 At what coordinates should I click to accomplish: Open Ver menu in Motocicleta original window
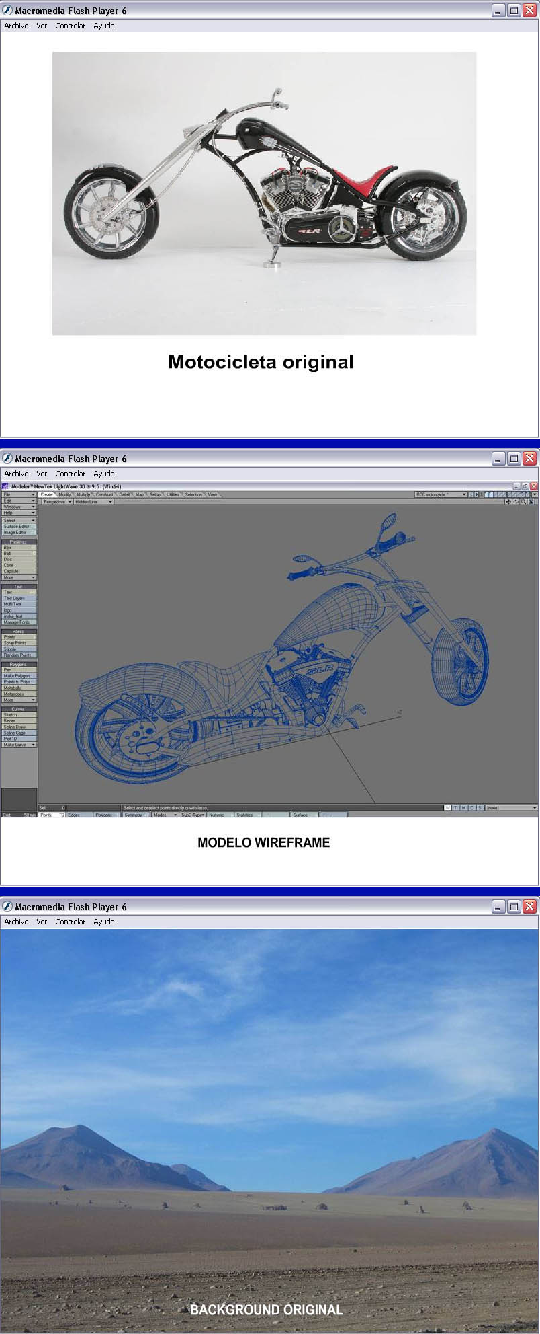pyautogui.click(x=42, y=26)
